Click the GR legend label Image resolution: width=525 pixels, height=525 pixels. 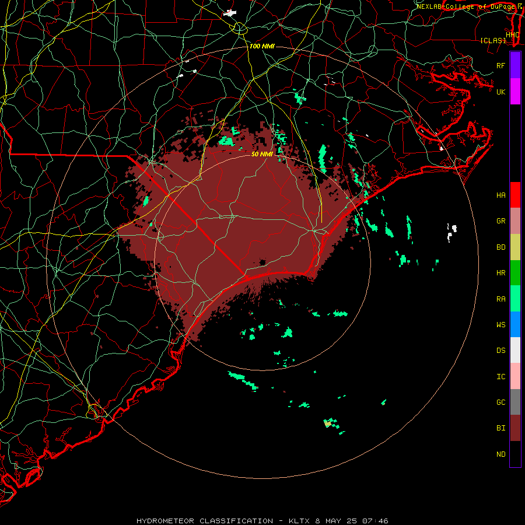(x=501, y=221)
